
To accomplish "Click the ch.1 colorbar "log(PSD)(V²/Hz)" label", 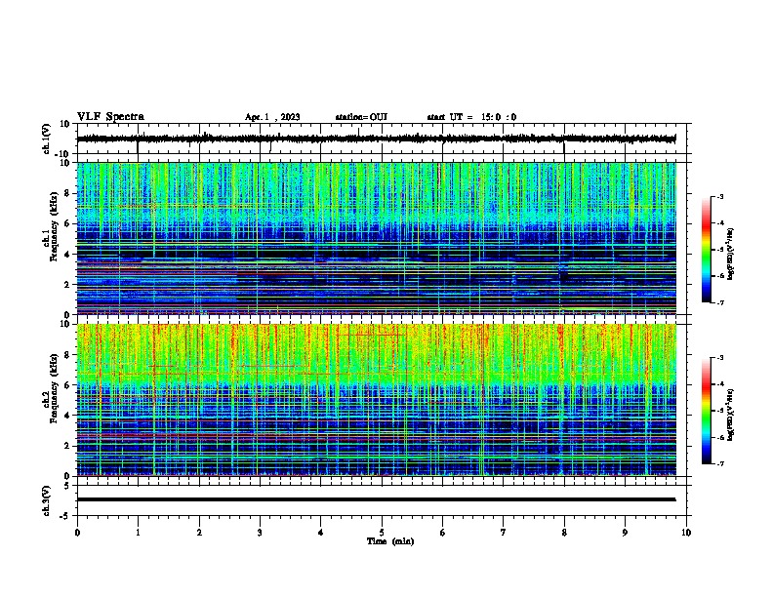I will point(730,255).
